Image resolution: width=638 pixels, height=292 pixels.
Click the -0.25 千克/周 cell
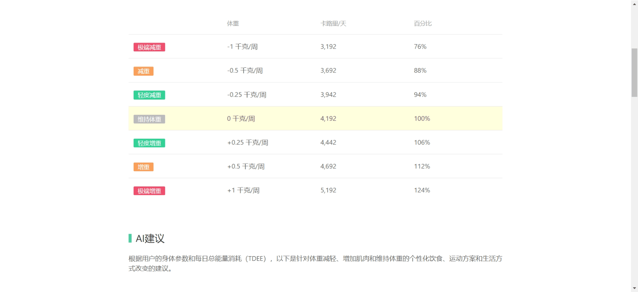[247, 95]
